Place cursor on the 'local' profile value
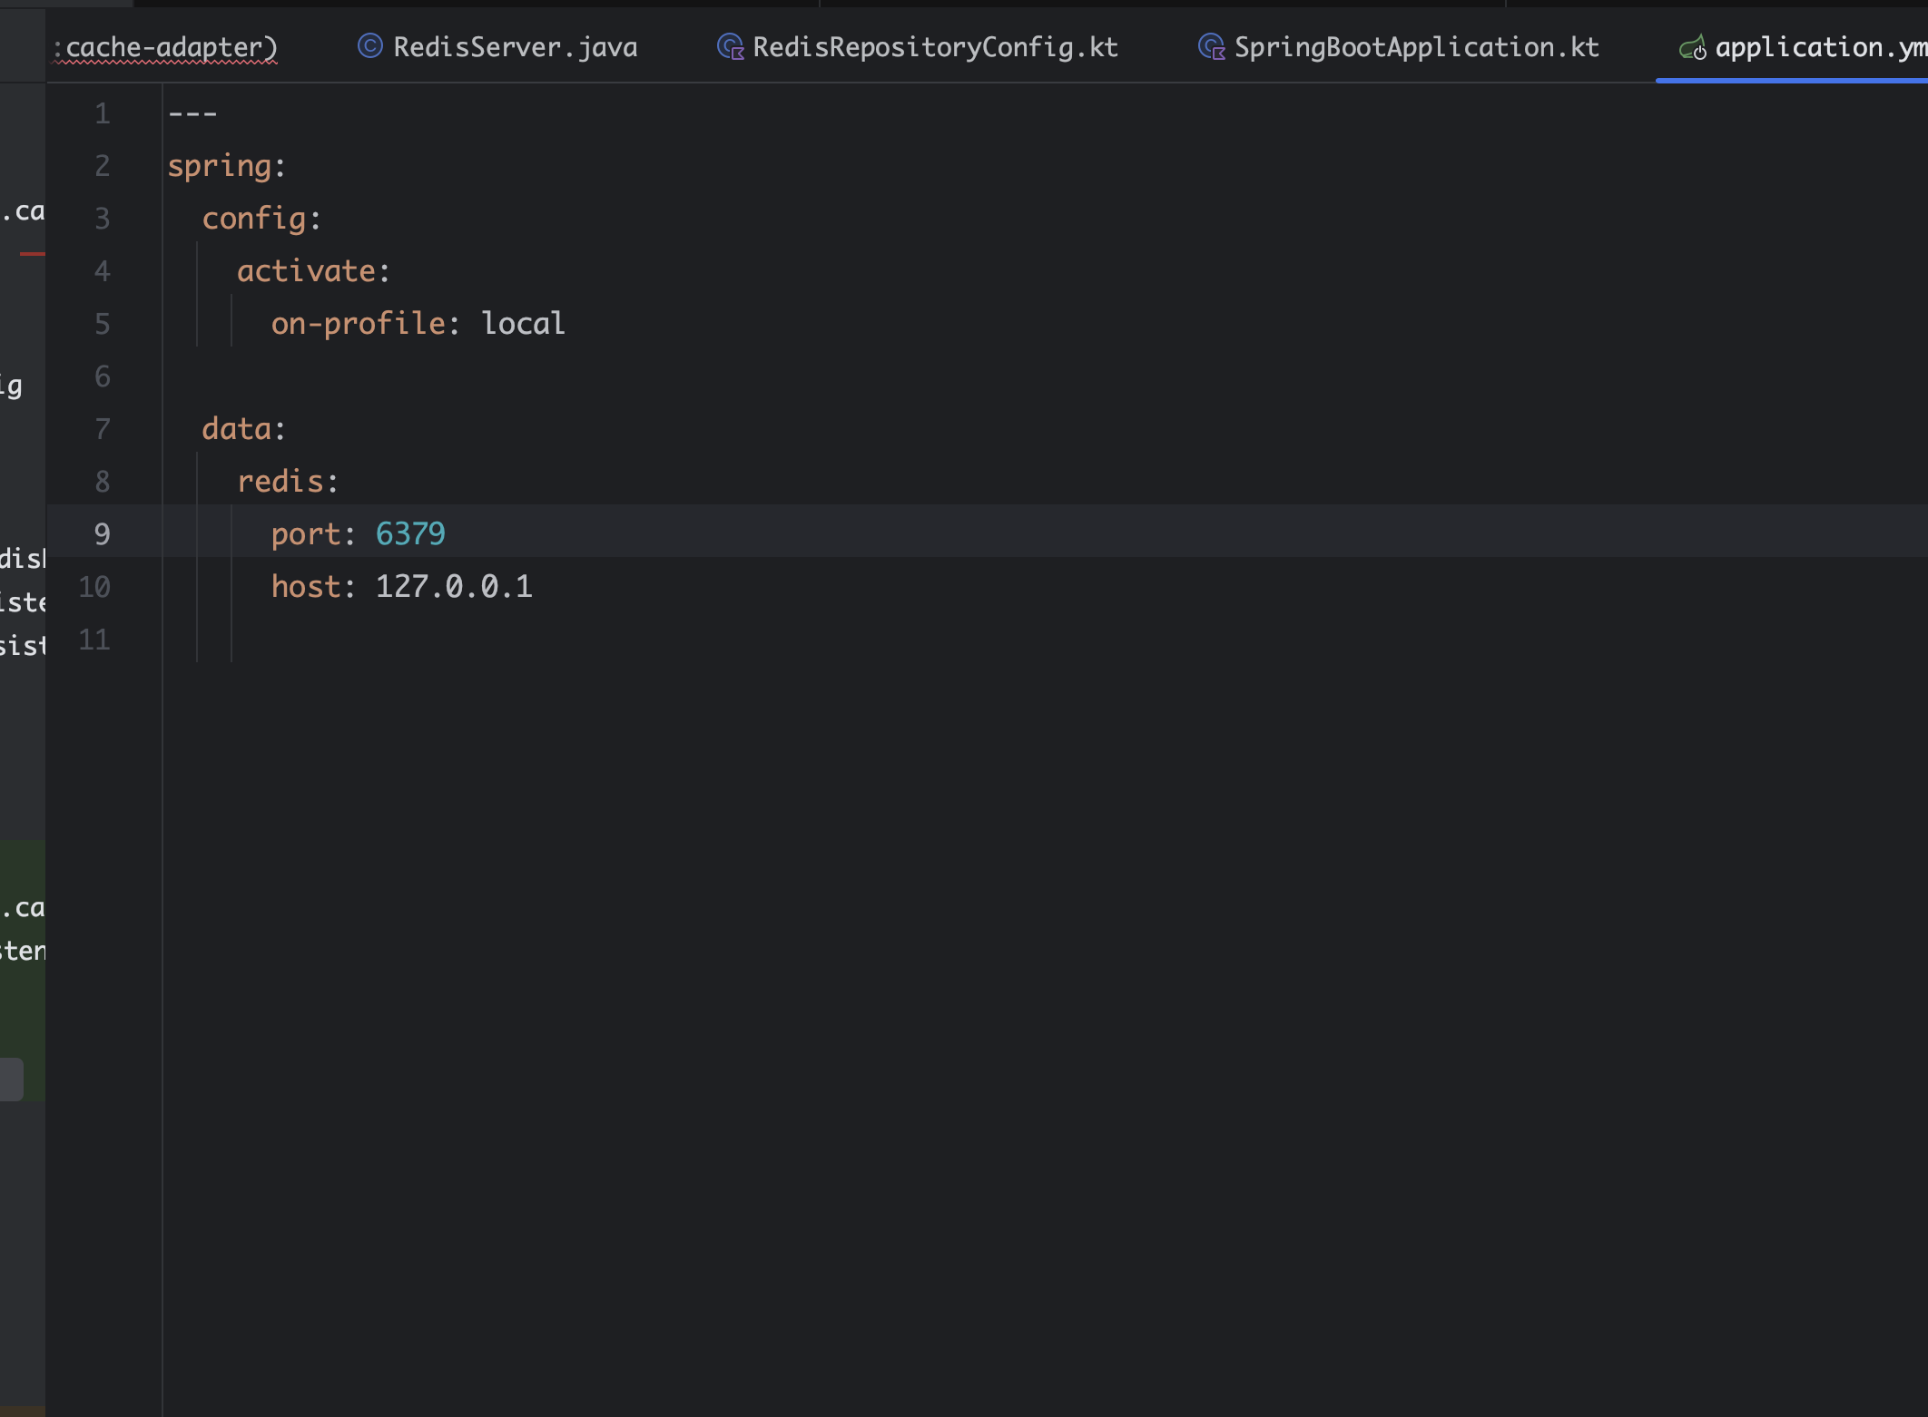The height and width of the screenshot is (1417, 1928). click(523, 323)
